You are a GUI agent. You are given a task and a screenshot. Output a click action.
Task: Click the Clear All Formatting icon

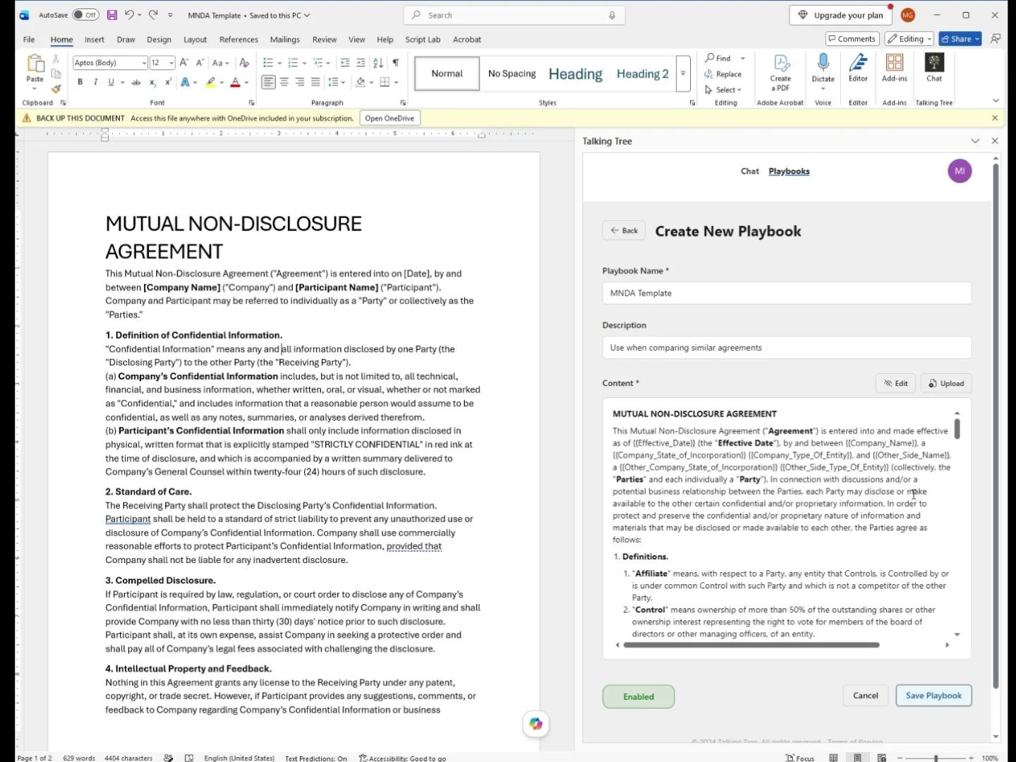[244, 63]
